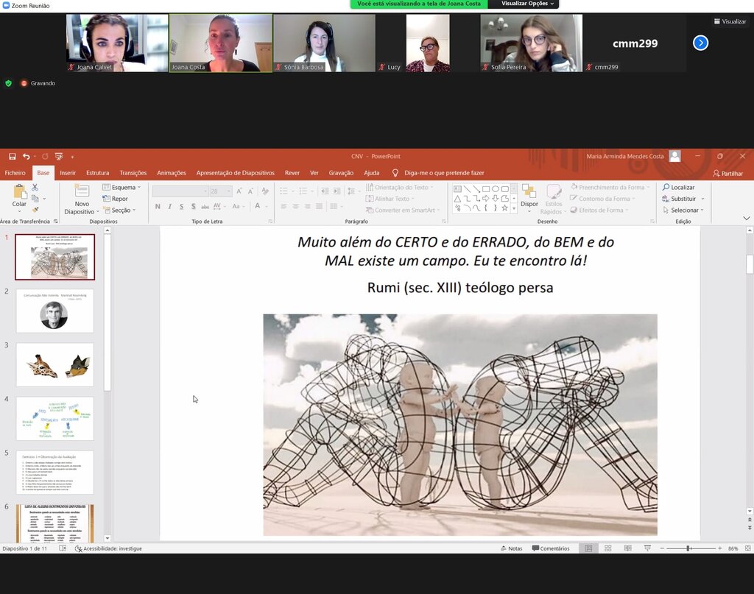Switch to reading view icon
754x594 pixels.
[627, 548]
